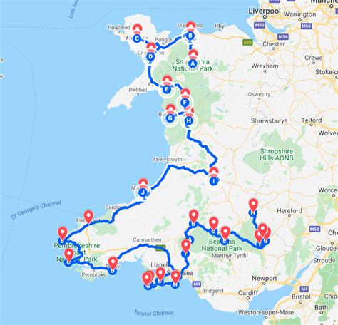This screenshot has height=325, width=338.
Task: Click blue marker I inland from Aberystwyth
Action: tap(214, 181)
